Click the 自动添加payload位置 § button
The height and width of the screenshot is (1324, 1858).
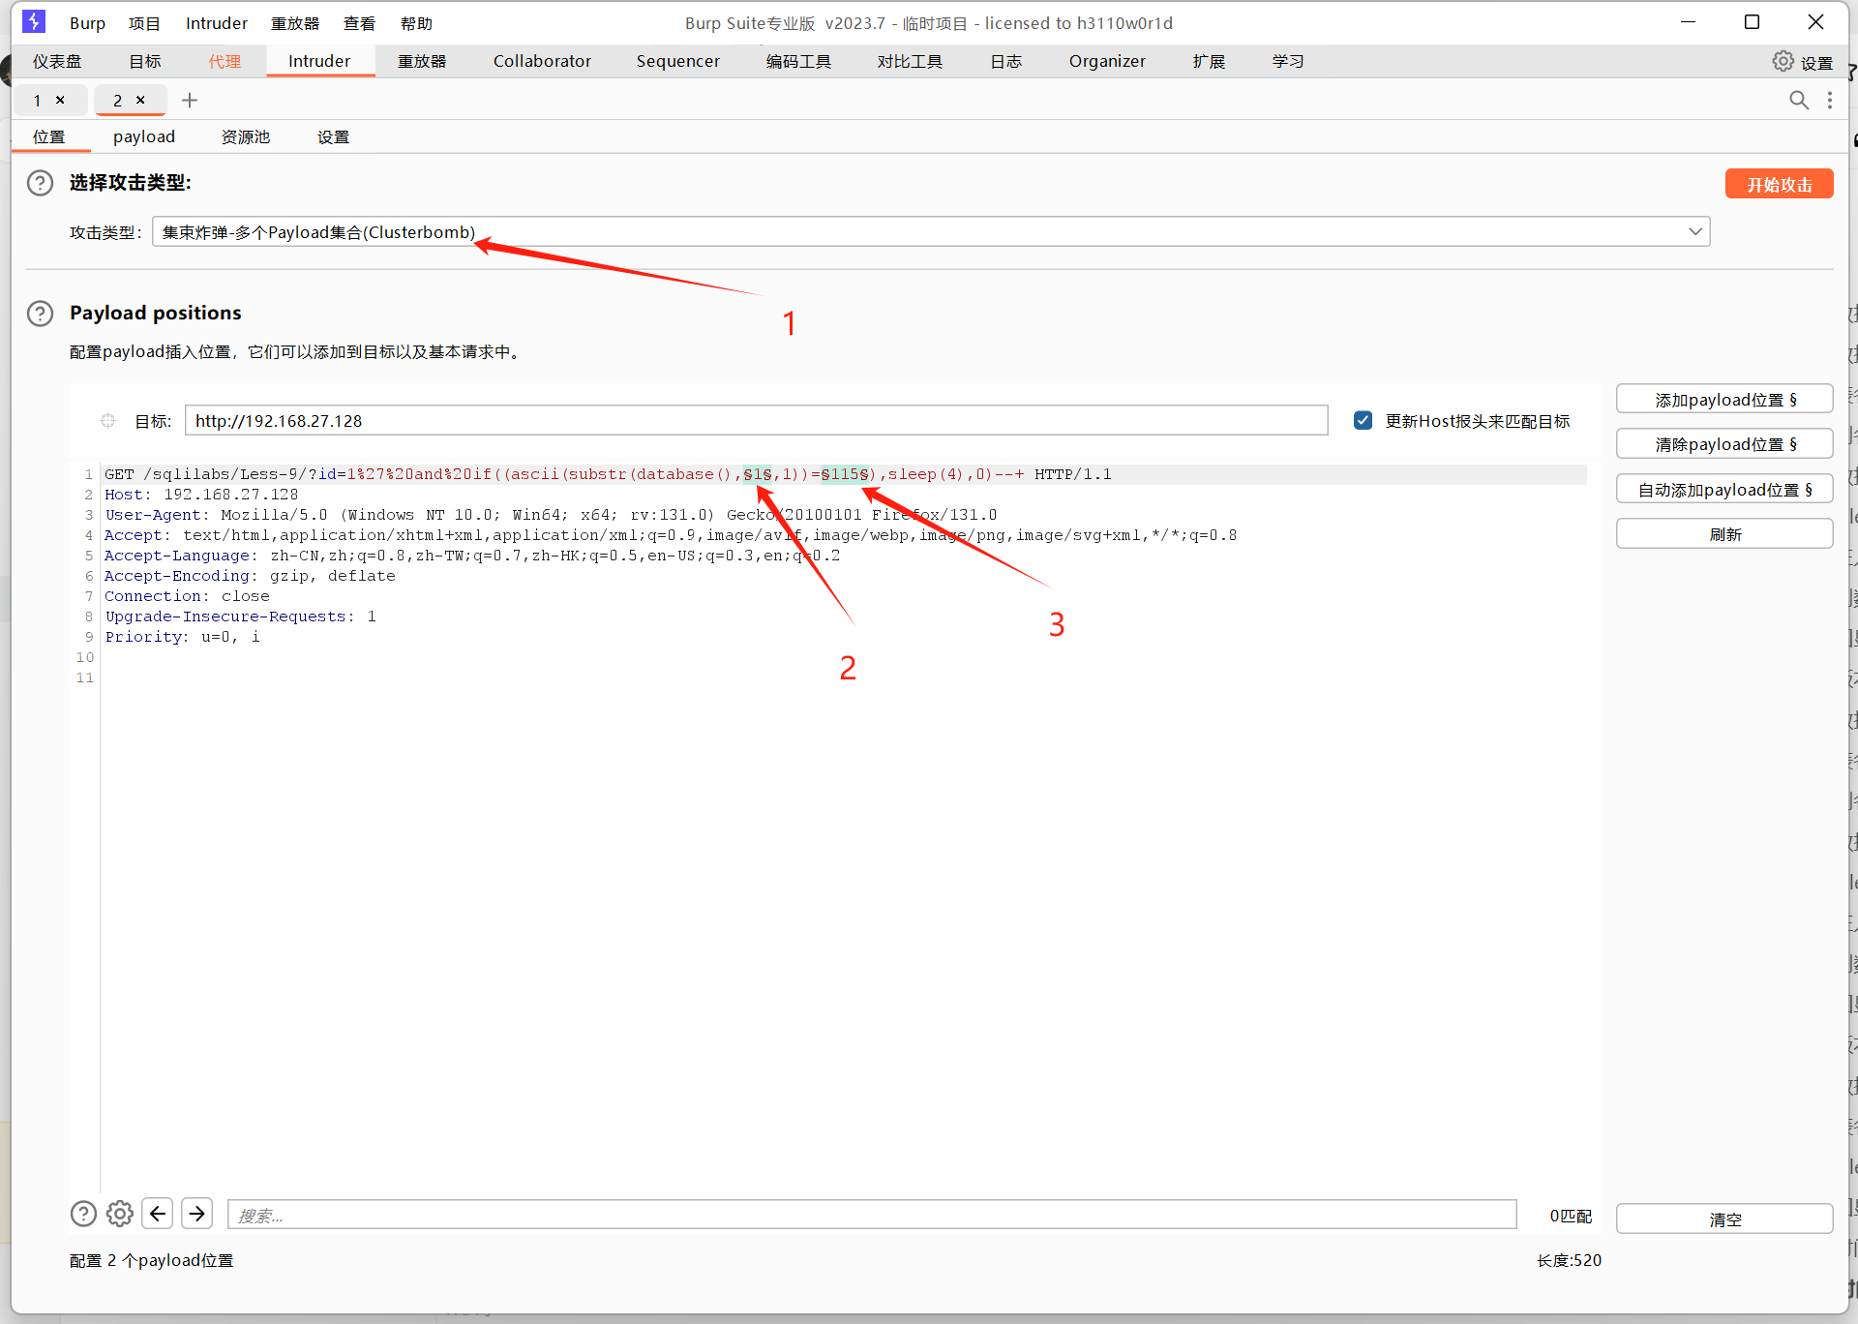[x=1724, y=490]
